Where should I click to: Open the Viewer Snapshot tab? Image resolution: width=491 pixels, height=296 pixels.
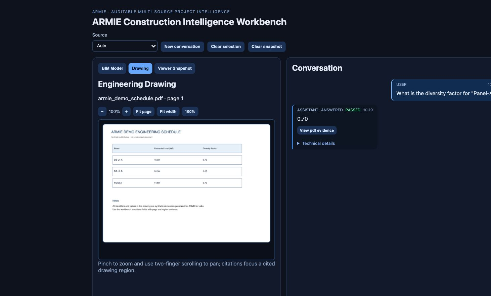coord(175,68)
